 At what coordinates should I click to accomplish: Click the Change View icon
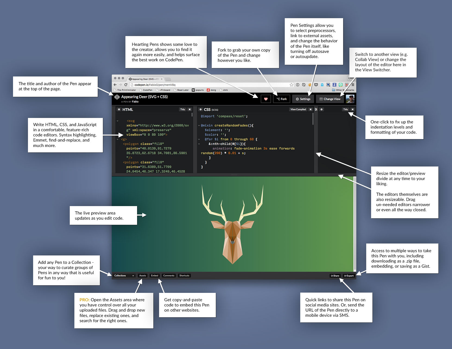pyautogui.click(x=321, y=99)
